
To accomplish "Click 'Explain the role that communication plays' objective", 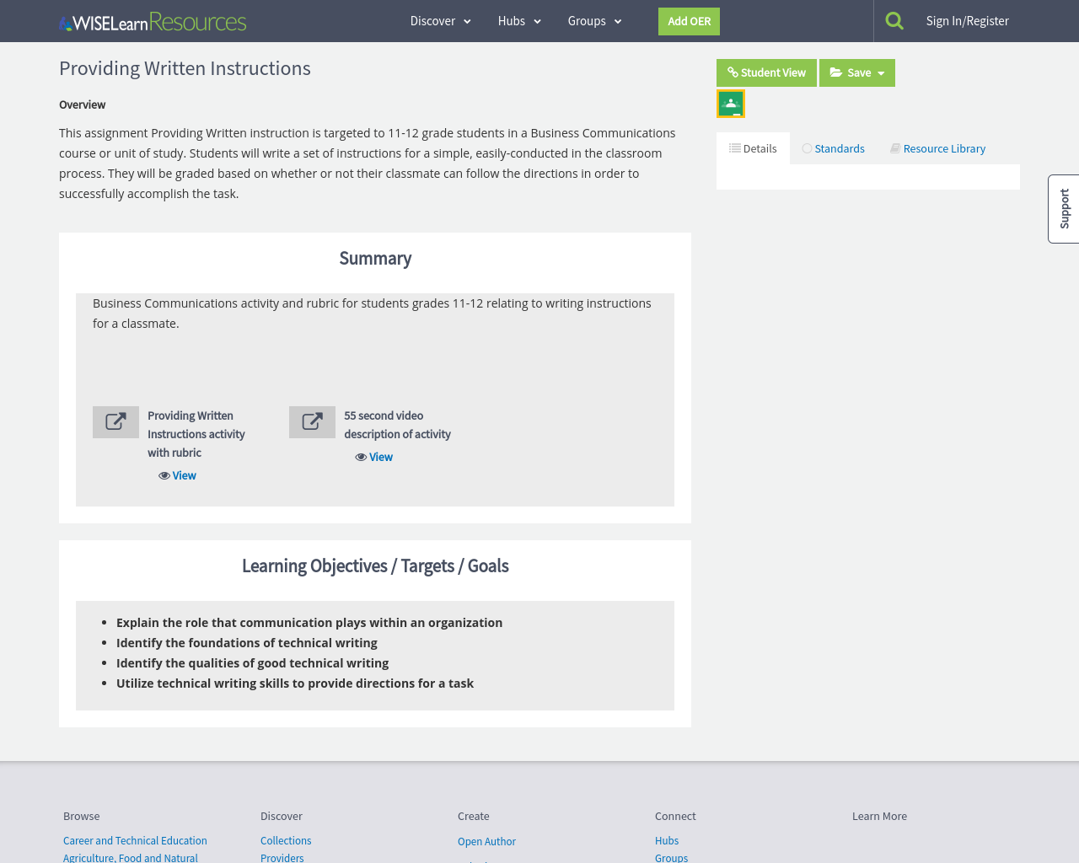I will (x=309, y=622).
